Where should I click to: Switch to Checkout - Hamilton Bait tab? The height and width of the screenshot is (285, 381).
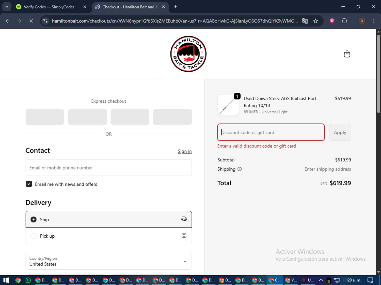point(130,7)
